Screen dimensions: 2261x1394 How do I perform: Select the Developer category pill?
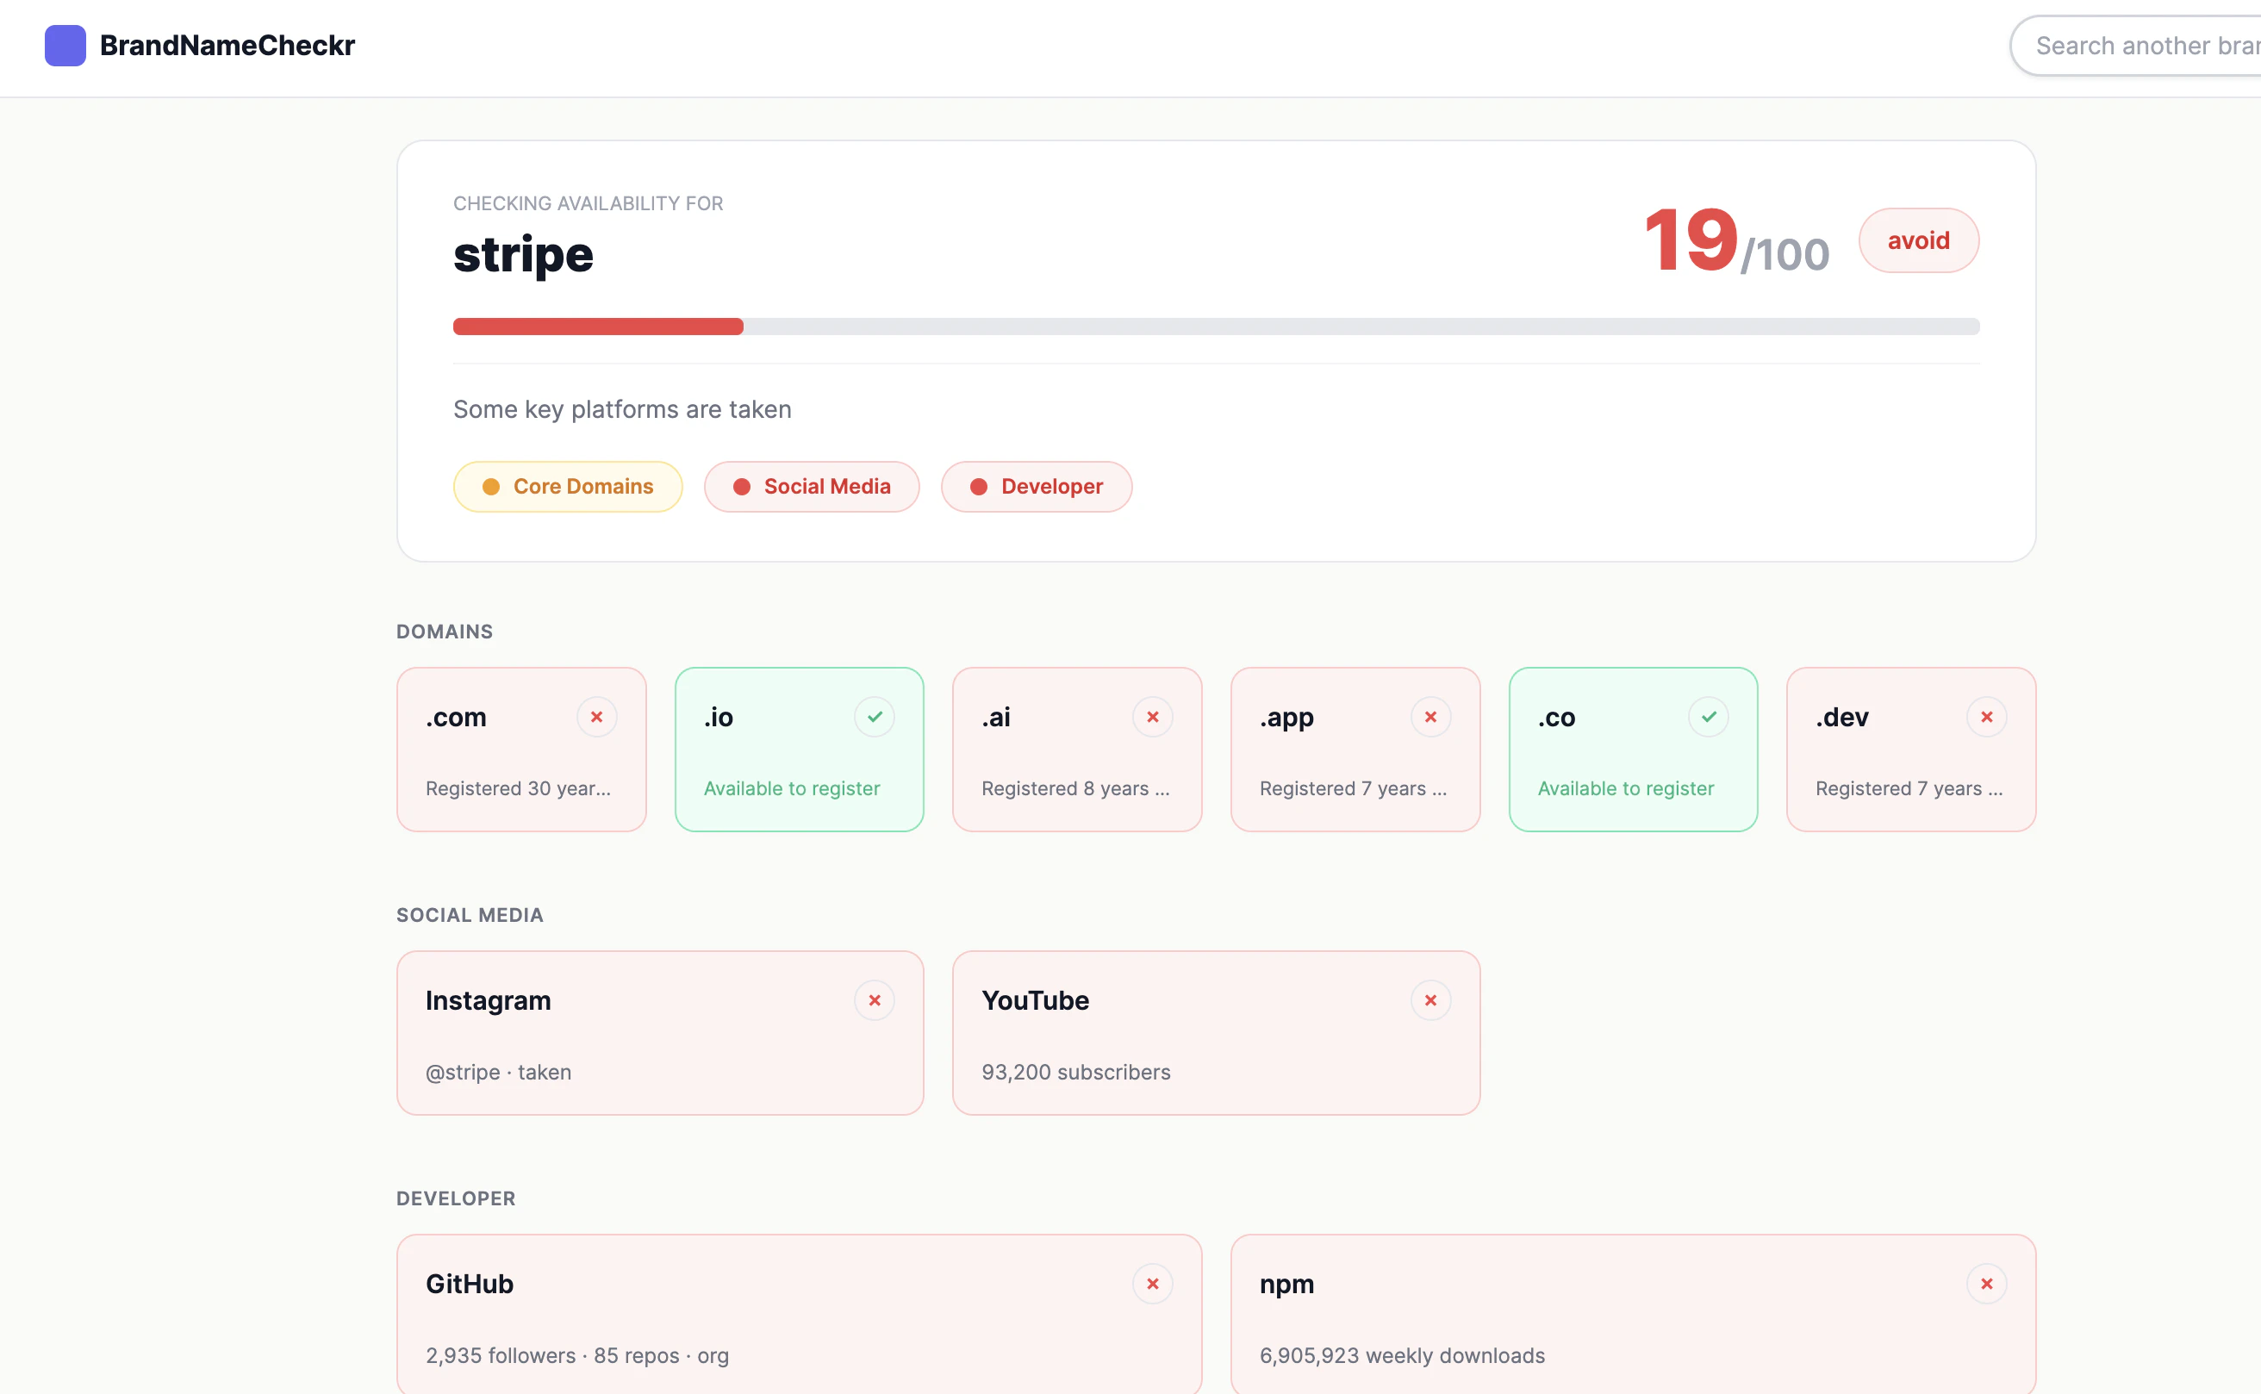(x=1037, y=487)
